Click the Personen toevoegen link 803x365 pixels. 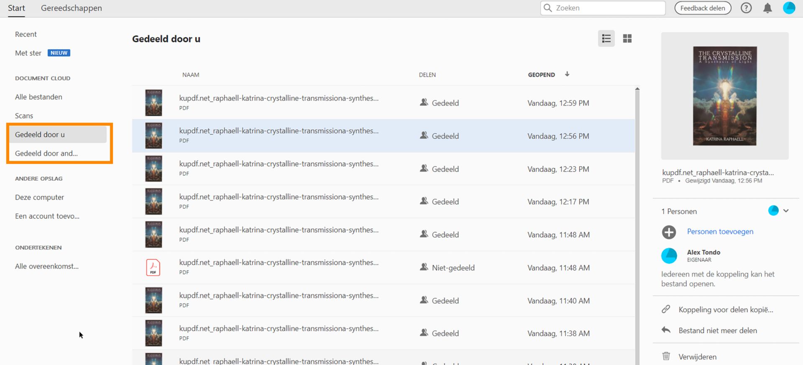(720, 232)
